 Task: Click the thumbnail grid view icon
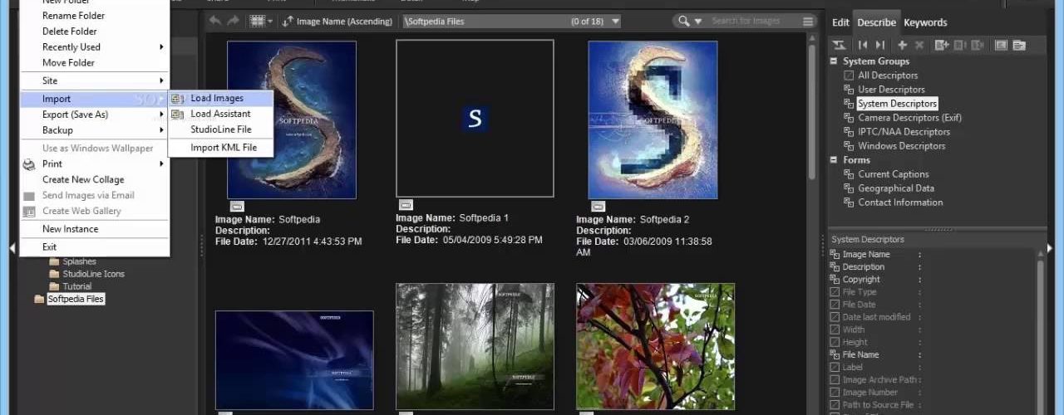(x=257, y=22)
